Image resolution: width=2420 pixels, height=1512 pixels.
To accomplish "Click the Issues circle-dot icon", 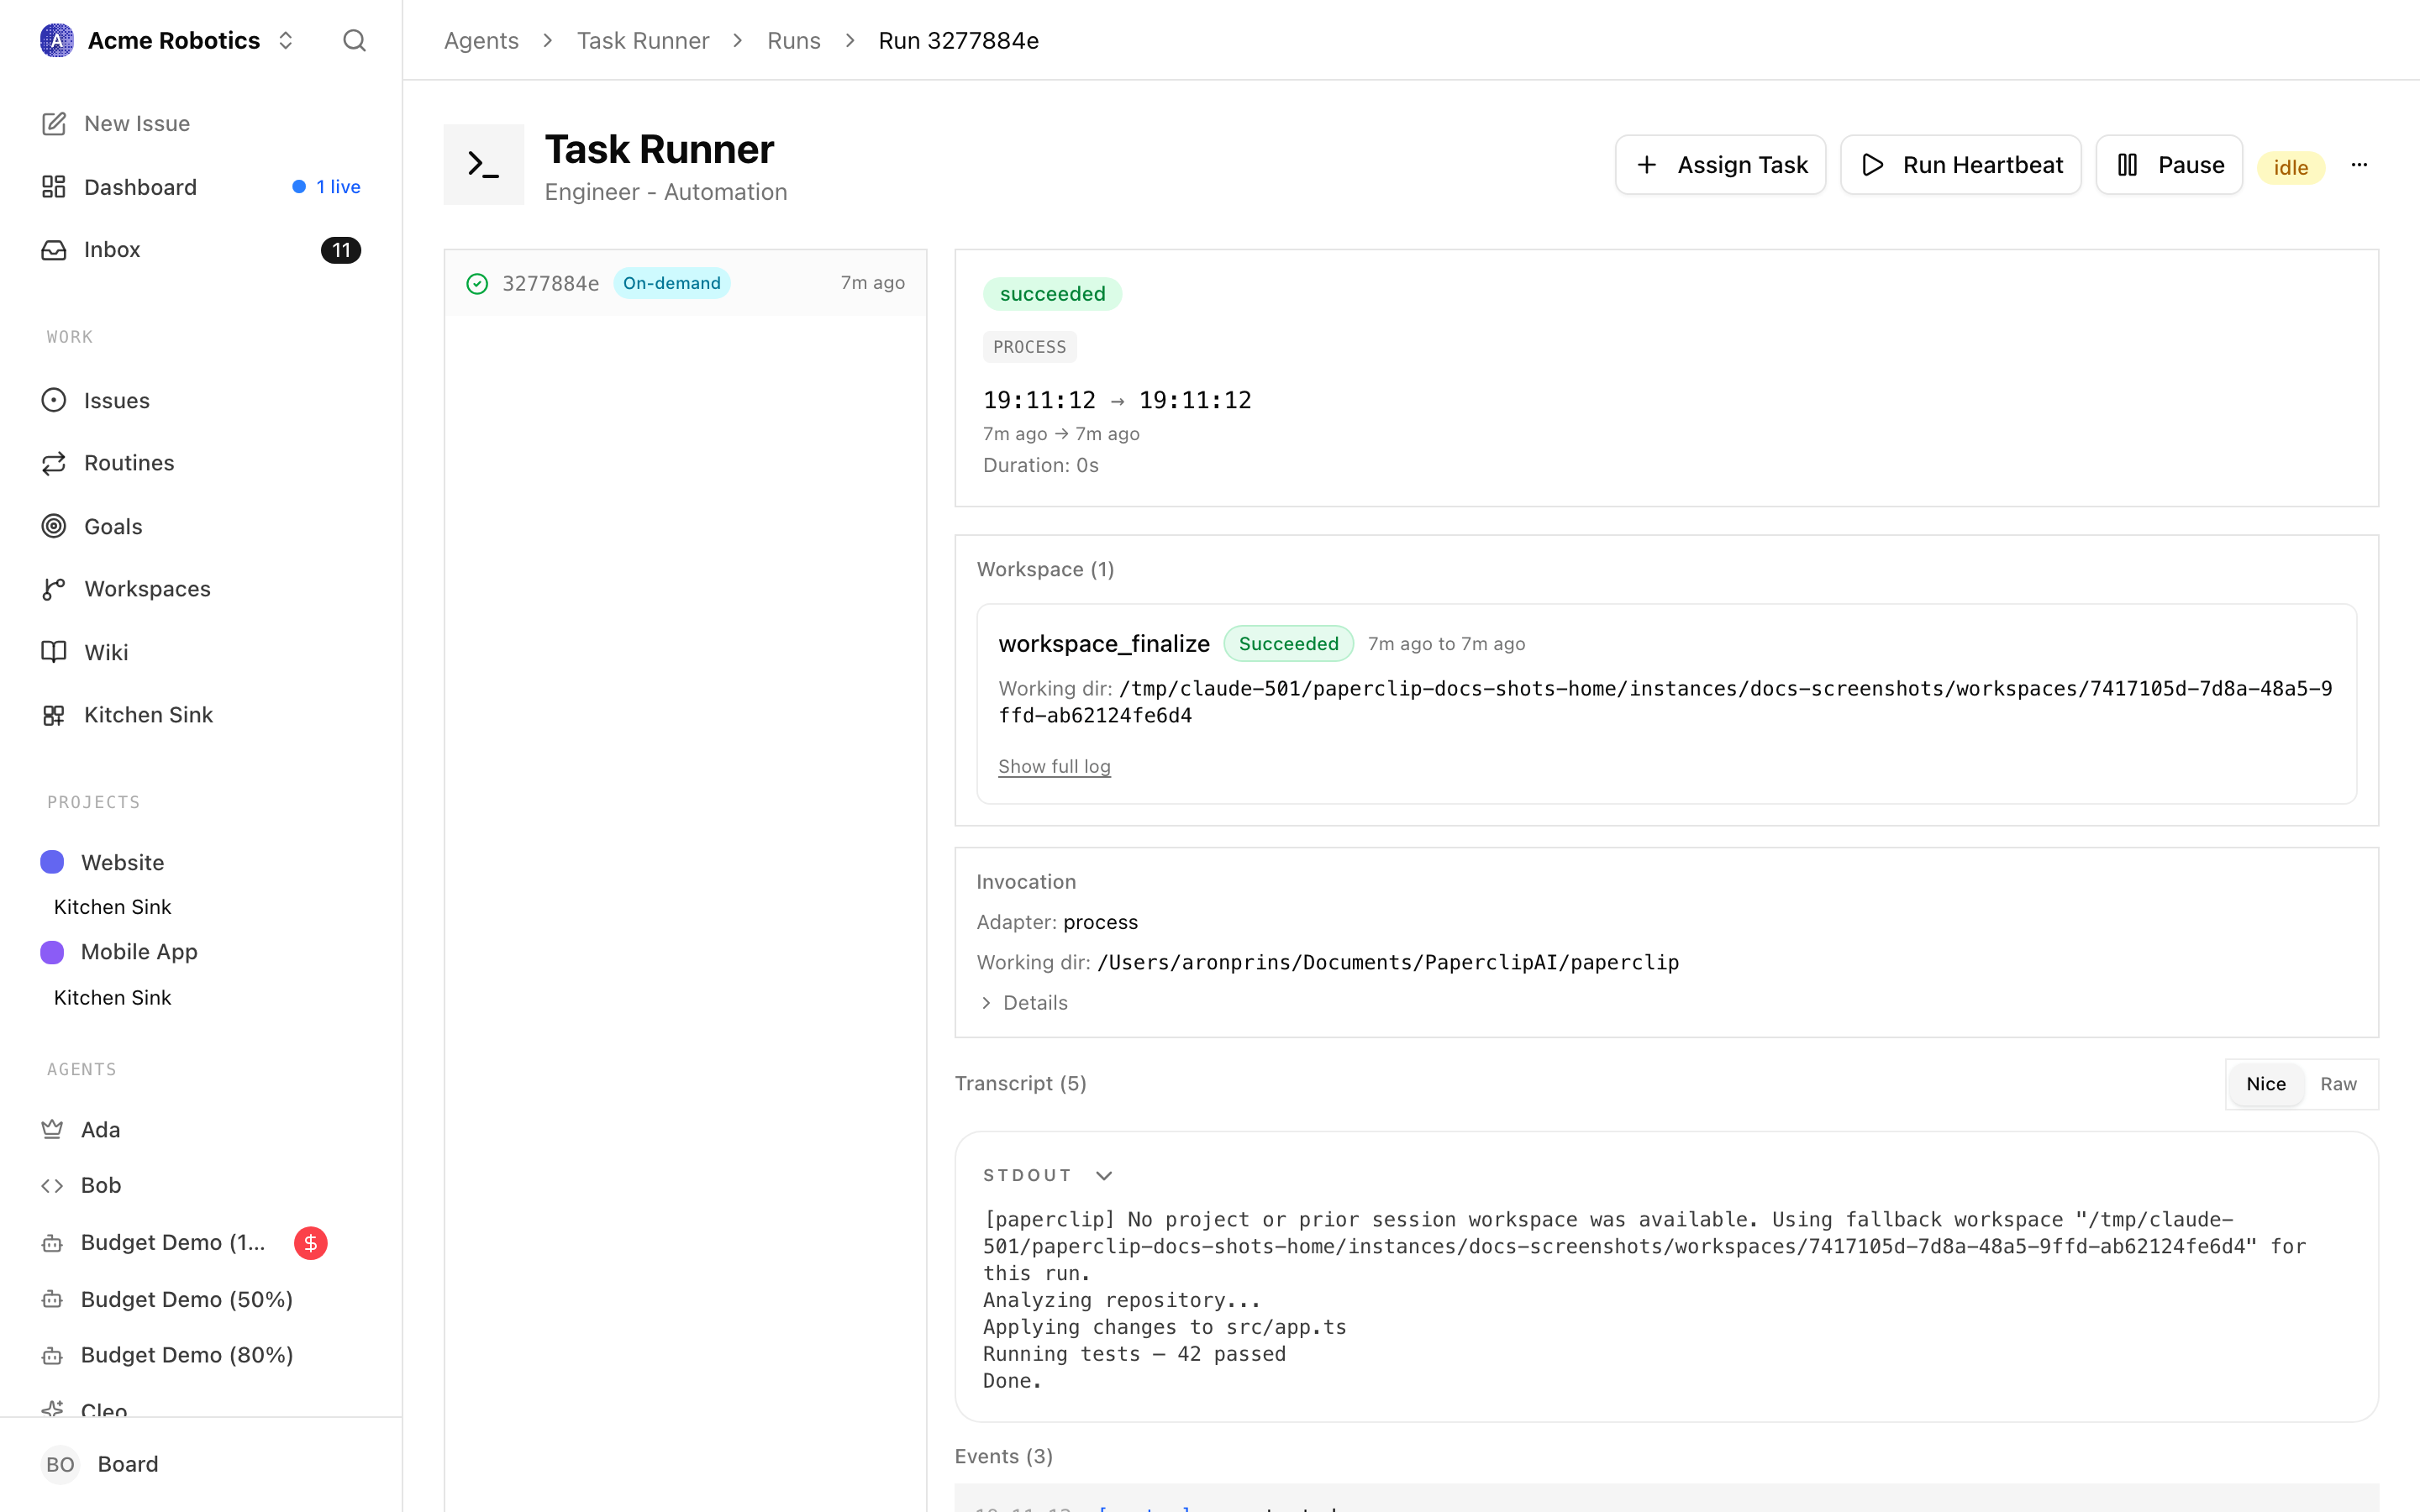I will tap(54, 400).
